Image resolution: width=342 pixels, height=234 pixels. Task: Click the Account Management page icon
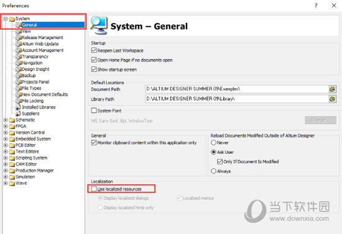(x=19, y=50)
